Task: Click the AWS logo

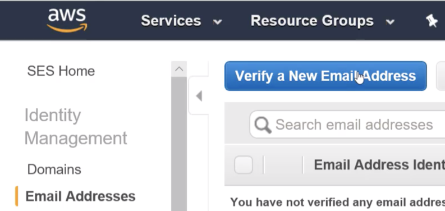Action: pyautogui.click(x=67, y=20)
